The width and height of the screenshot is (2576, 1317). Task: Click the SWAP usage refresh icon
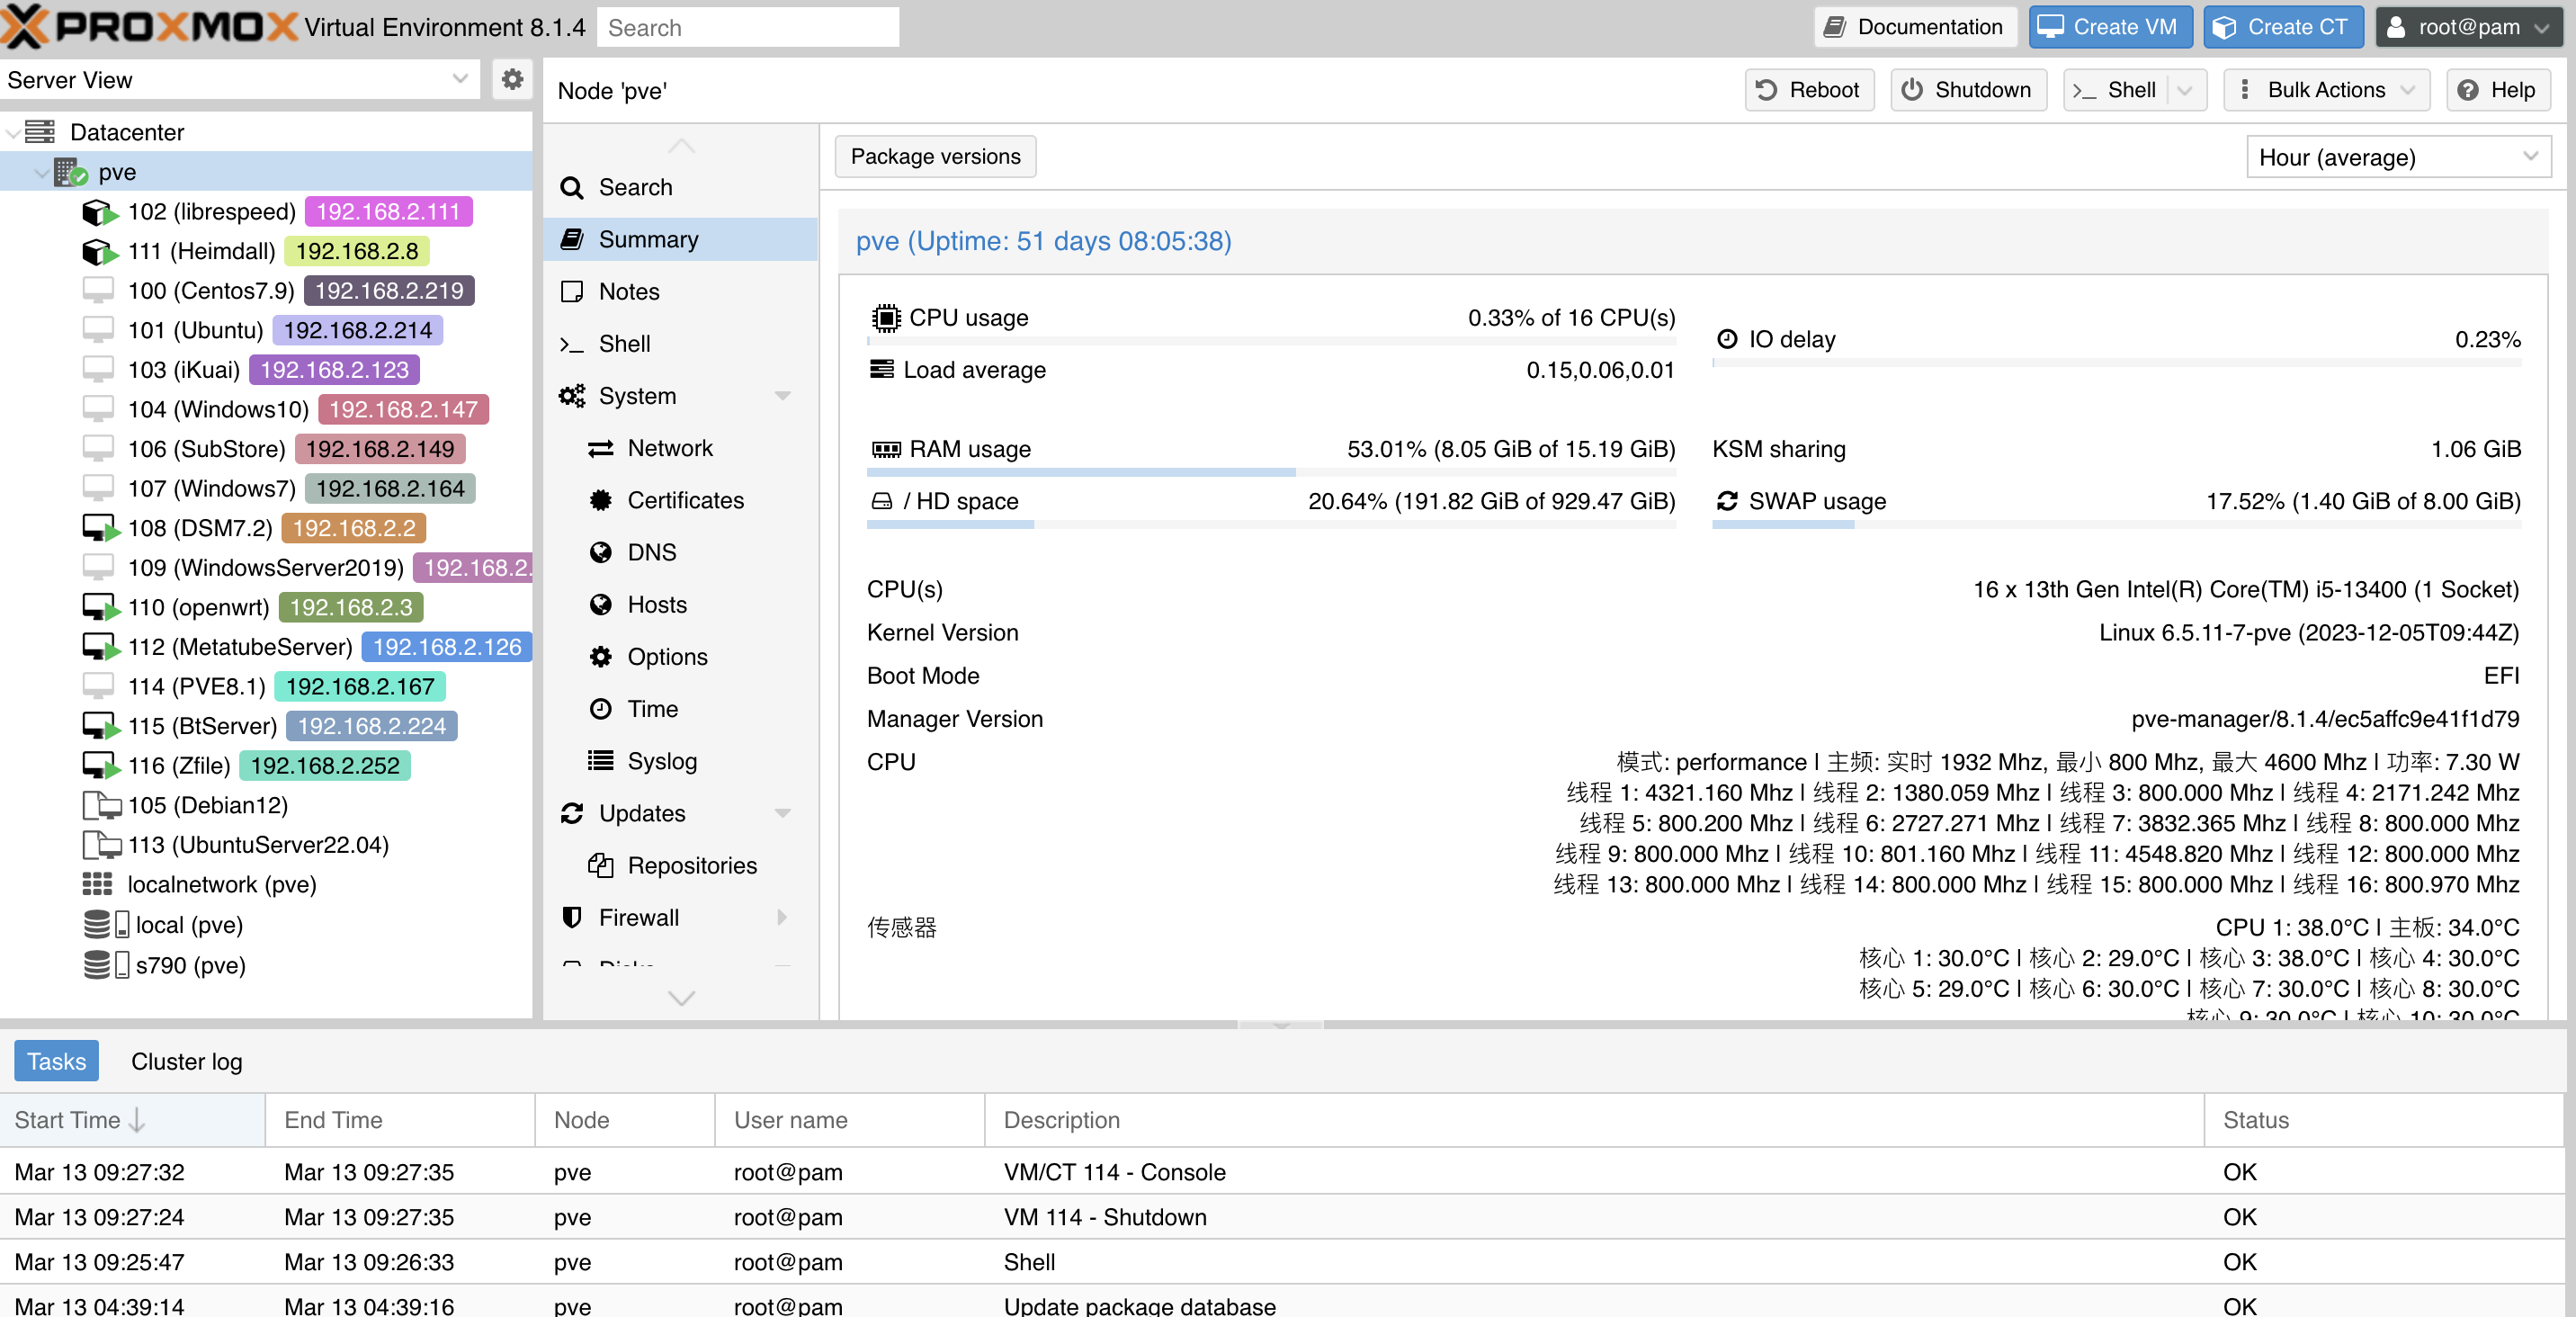[1727, 501]
